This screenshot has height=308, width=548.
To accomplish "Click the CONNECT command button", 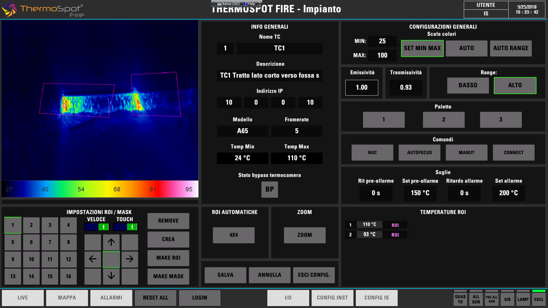I will [x=513, y=153].
